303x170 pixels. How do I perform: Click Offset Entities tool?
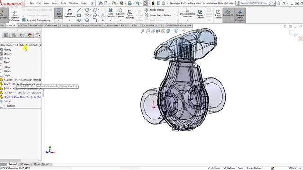tap(130, 14)
